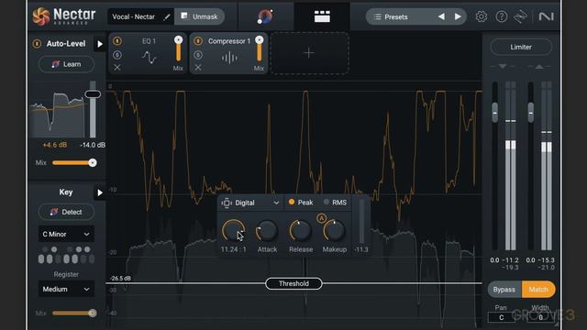Click the inter-plugin routing arrows icon
The height and width of the screenshot is (330, 587).
(521, 16)
